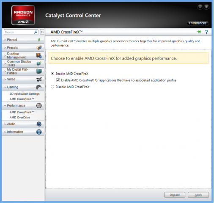
Task: Select Enable AMD CrossFireX radio button
Action: [52, 74]
